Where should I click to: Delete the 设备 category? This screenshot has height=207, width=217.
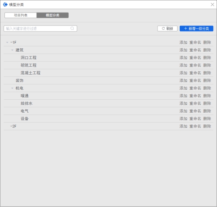[207, 119]
